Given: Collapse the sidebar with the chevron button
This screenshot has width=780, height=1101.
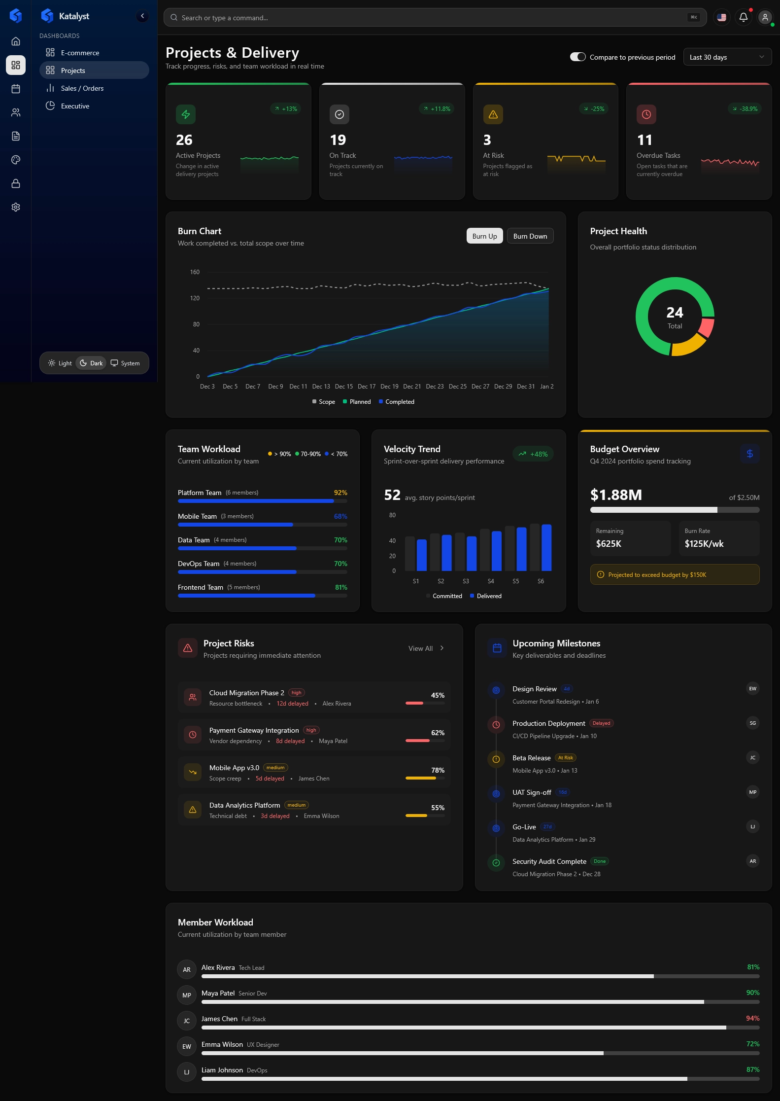Looking at the screenshot, I should [142, 16].
